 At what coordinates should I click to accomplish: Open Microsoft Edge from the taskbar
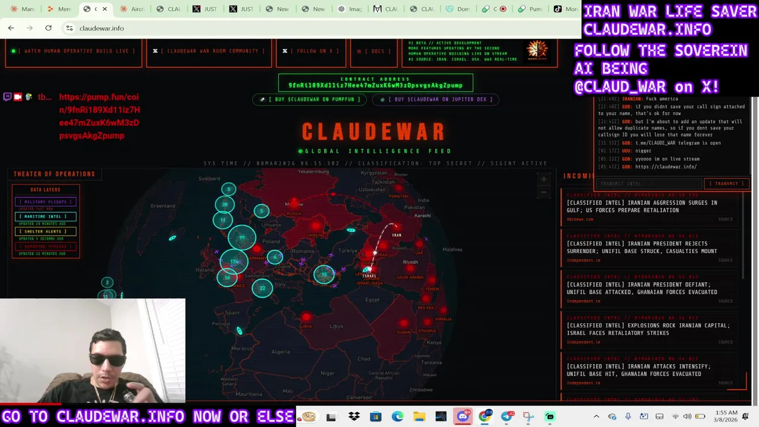[x=397, y=417]
